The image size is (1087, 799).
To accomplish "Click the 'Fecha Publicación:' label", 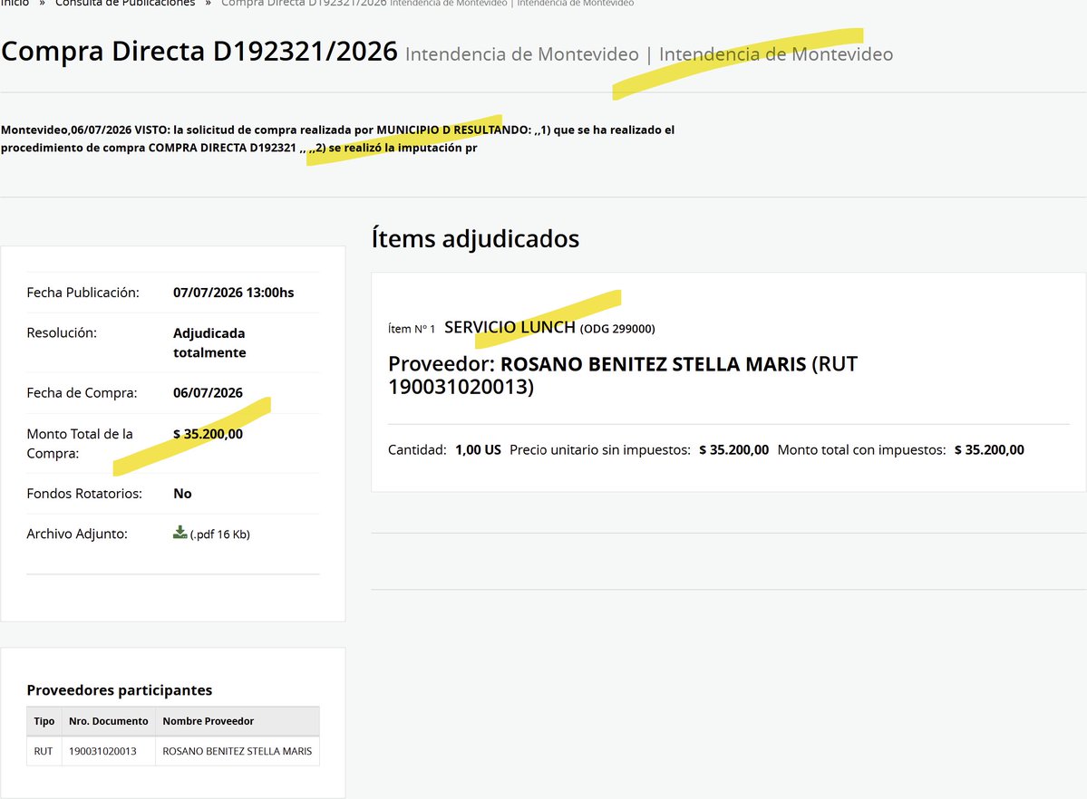I will 83,293.
